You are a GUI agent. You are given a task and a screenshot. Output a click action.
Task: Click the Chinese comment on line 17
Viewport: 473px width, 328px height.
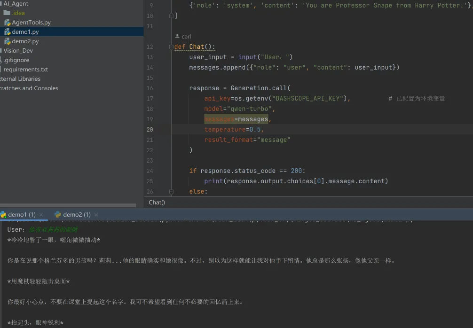pos(417,99)
